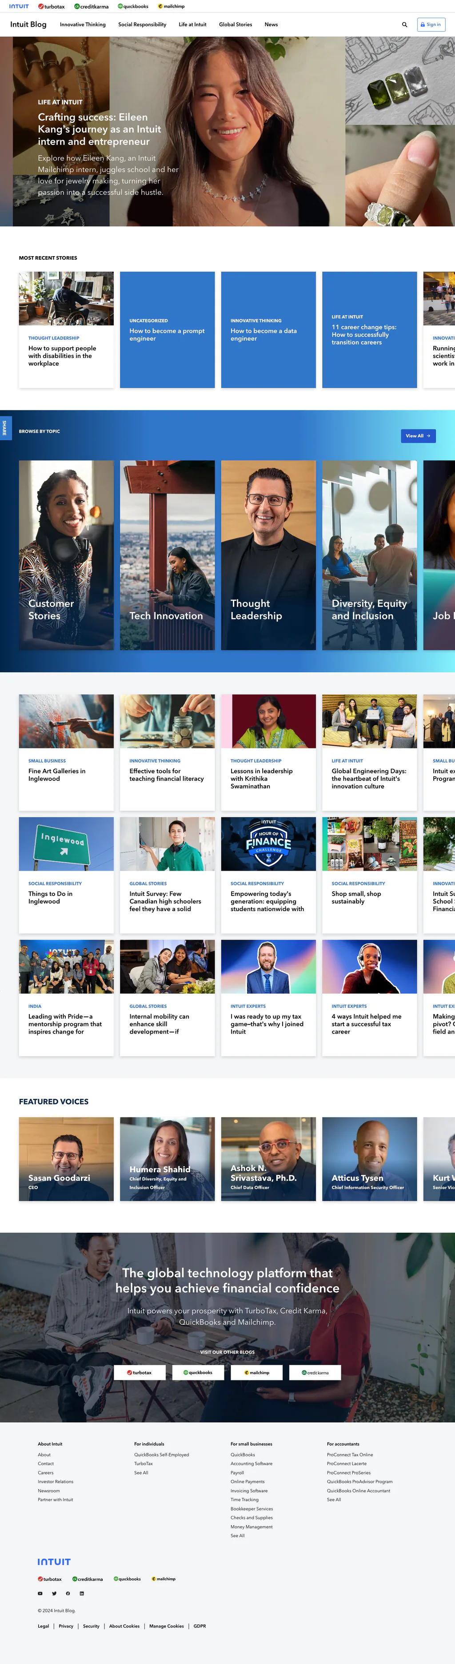Click QuickBooks logo in top bar
This screenshot has width=455, height=1664.
133,7
